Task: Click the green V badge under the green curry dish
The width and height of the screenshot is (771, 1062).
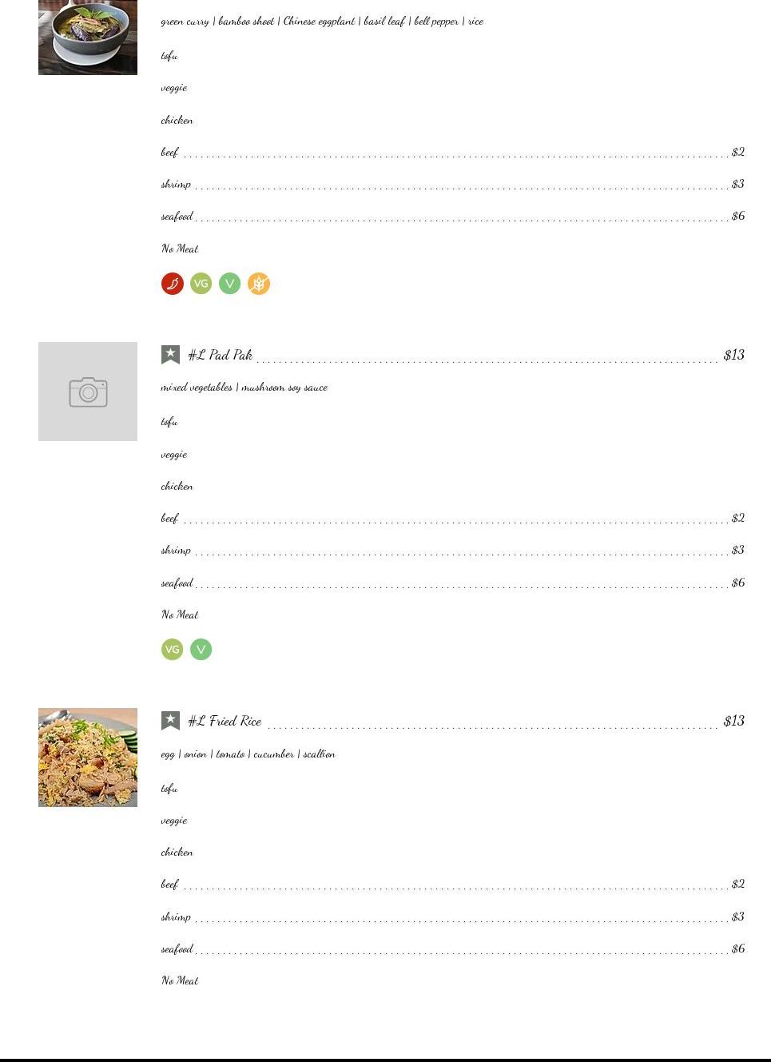Action: tap(230, 284)
